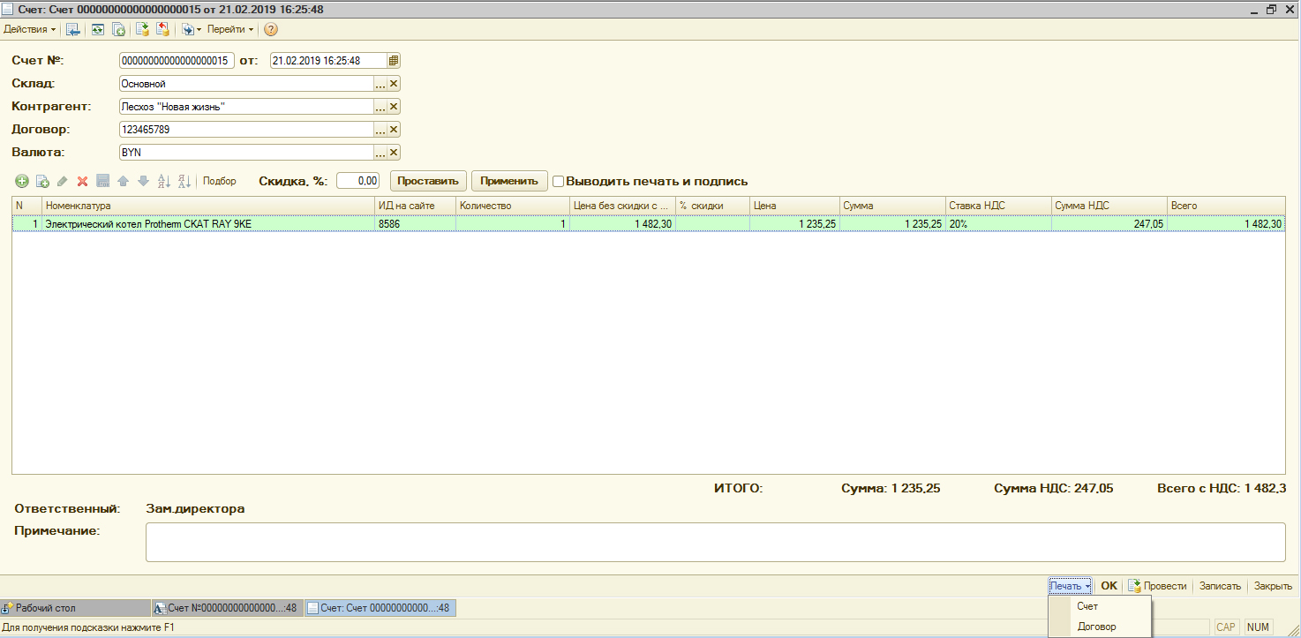This screenshot has height=638, width=1301.
Task: Select Договор from the Печать menu
Action: [x=1096, y=627]
